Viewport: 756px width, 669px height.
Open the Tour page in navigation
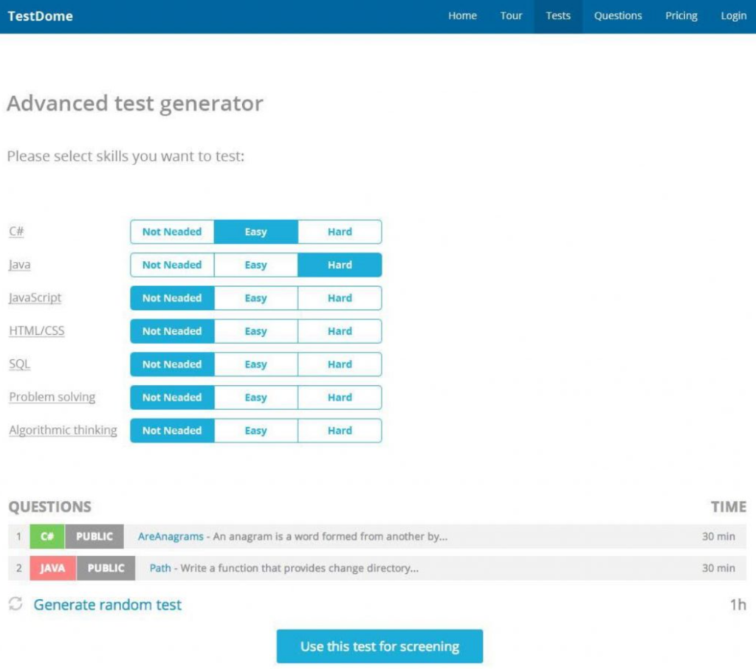coord(511,16)
